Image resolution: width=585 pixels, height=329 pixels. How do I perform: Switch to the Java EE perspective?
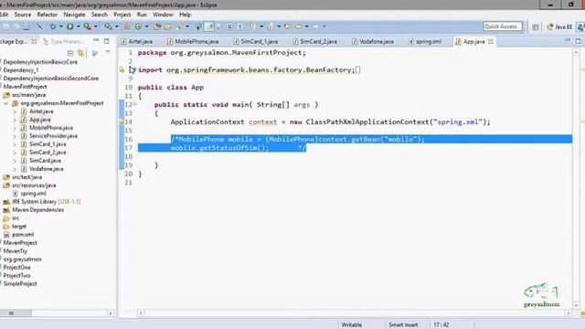[558, 27]
